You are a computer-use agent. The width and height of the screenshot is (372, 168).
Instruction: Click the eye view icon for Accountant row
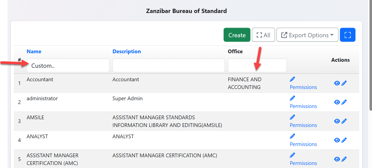[x=337, y=83]
